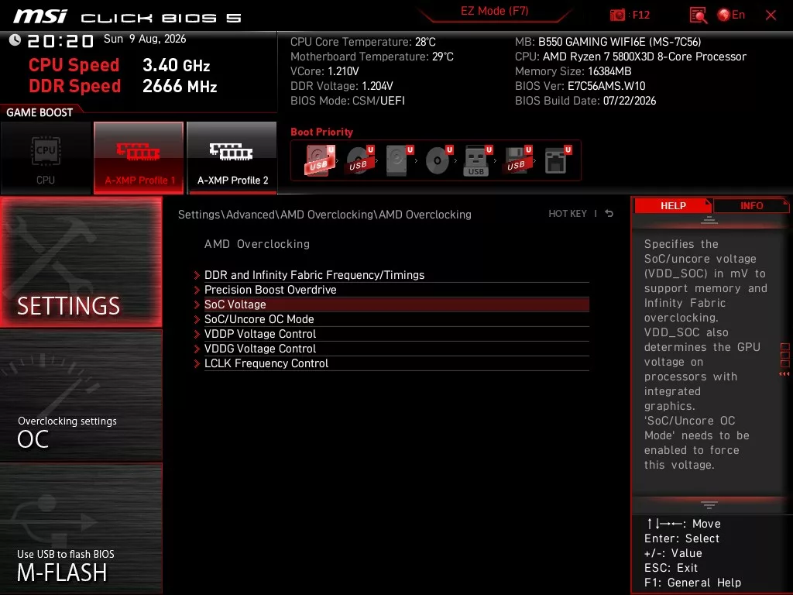This screenshot has width=793, height=595.
Task: Open M-FLASH USB BIOS flash panel
Action: point(81,528)
